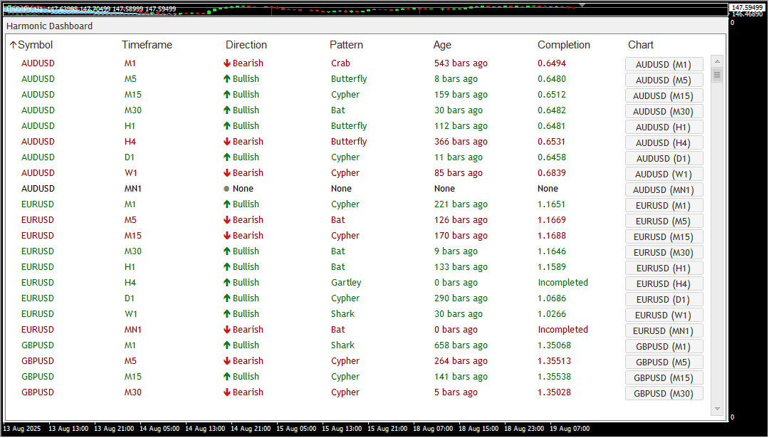Image resolution: width=769 pixels, height=438 pixels.
Task: Launch the EURUSD (M1) chart button
Action: tap(664, 206)
